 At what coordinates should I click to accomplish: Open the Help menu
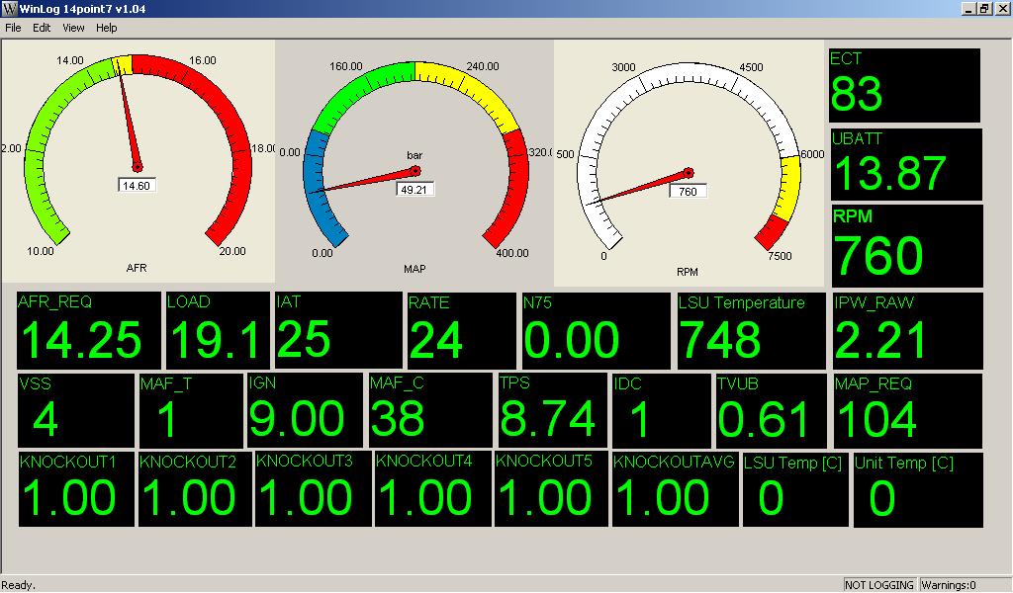[107, 28]
